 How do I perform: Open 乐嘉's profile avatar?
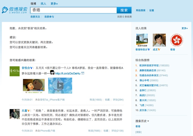pos(14,114)
